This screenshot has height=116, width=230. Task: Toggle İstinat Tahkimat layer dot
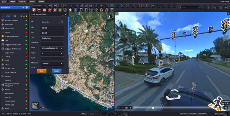coord(26,72)
